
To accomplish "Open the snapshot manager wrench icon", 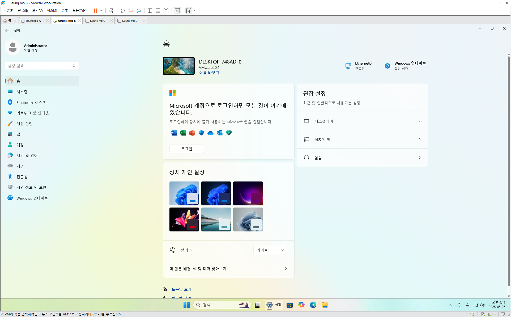I will (x=139, y=11).
